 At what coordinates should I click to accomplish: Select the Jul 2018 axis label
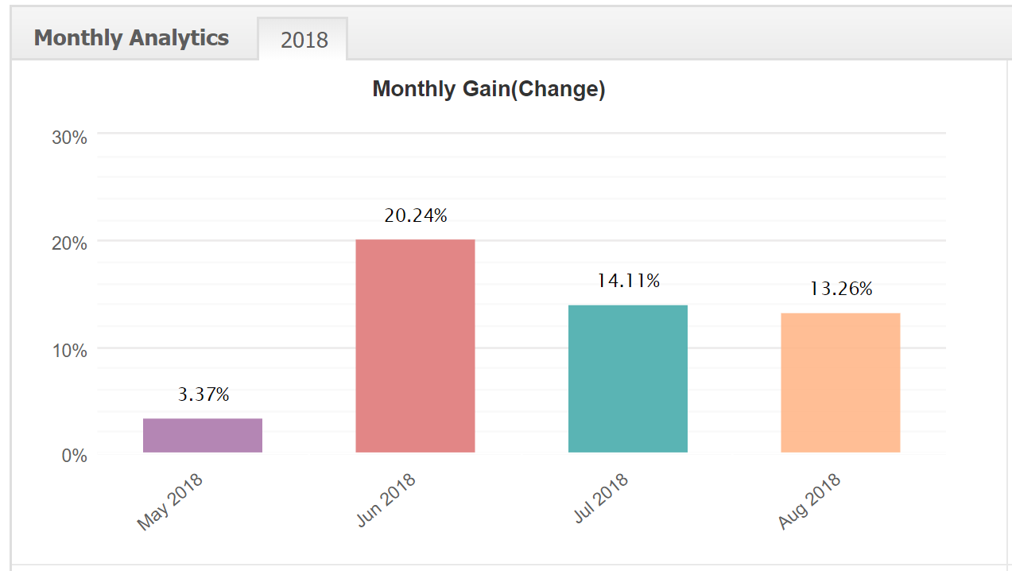[601, 499]
